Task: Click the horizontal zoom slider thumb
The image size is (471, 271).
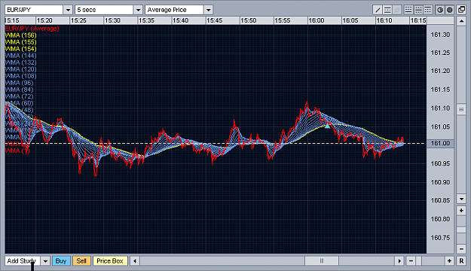Action: click(419, 260)
